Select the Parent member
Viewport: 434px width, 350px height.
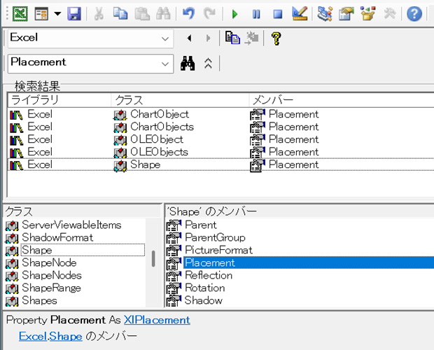point(300,225)
